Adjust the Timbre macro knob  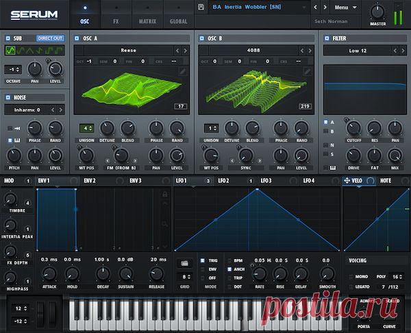tap(10, 199)
